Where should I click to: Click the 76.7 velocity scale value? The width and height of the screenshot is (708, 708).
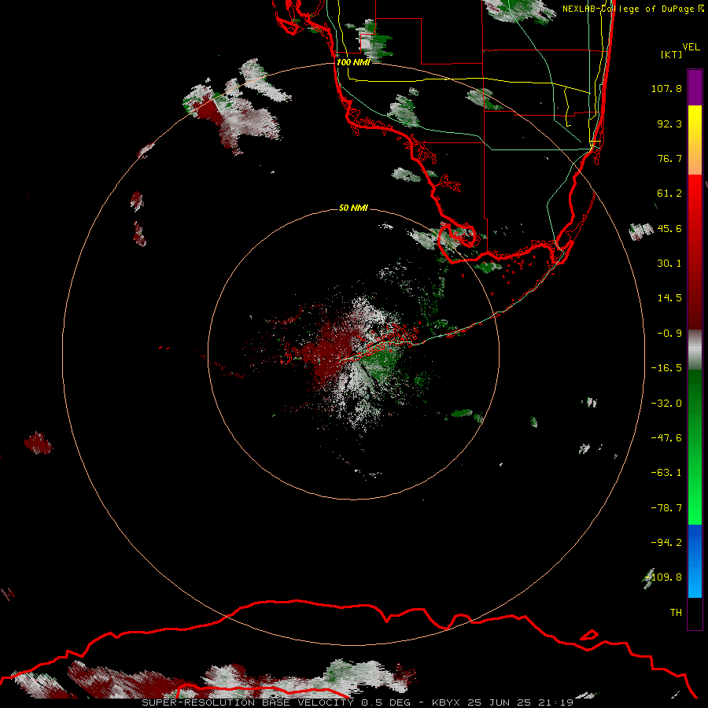(669, 158)
